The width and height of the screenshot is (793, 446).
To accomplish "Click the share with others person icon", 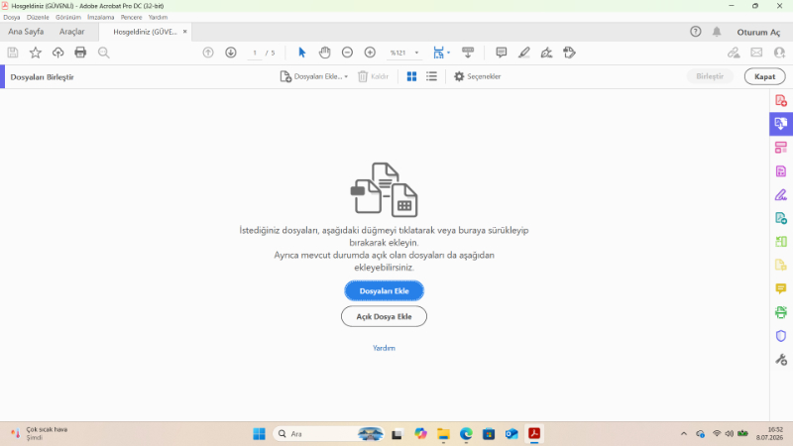I will click(779, 53).
